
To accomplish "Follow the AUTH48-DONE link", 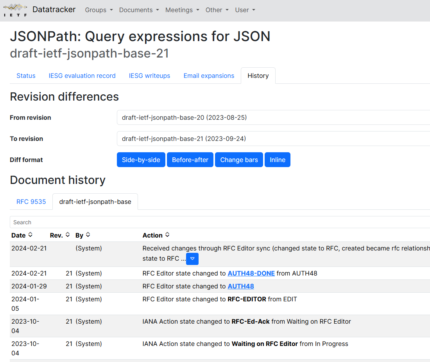I will coord(251,273).
